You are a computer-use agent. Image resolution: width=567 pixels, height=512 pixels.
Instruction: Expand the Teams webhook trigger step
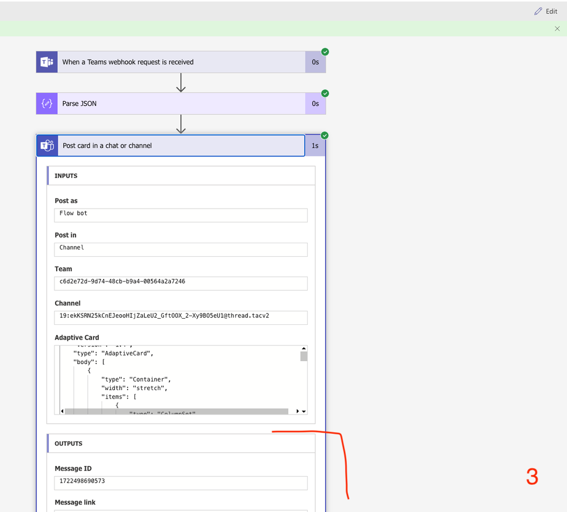pyautogui.click(x=170, y=62)
